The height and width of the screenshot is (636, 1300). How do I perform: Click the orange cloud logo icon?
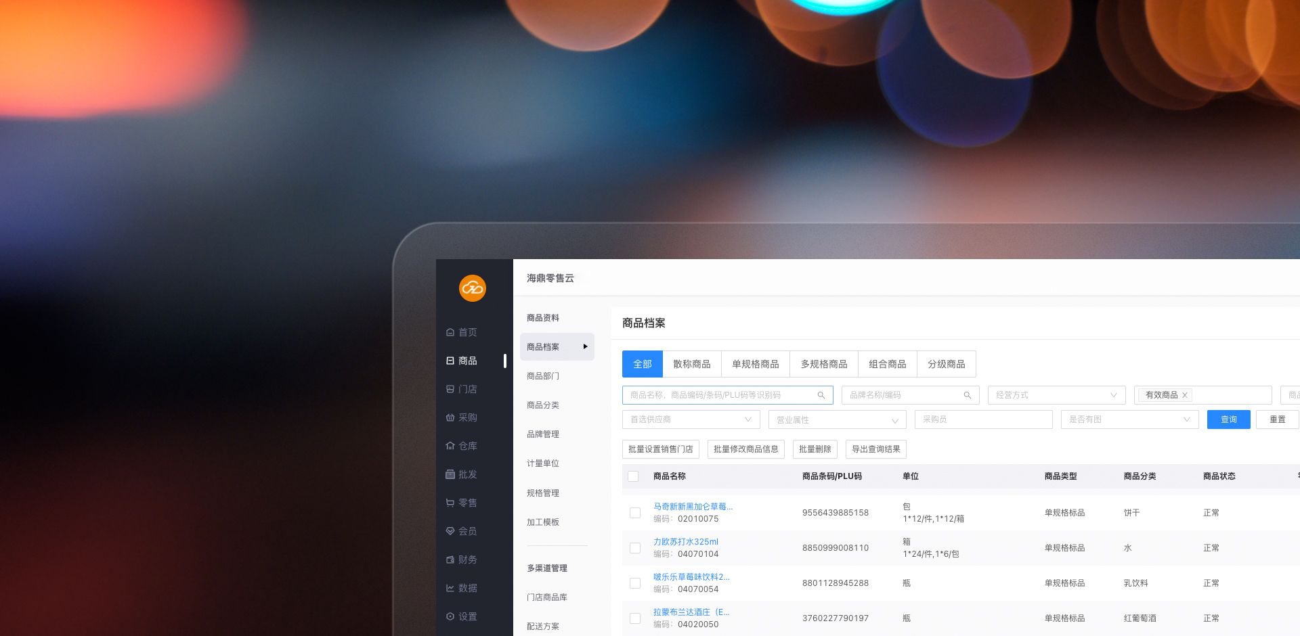point(473,288)
